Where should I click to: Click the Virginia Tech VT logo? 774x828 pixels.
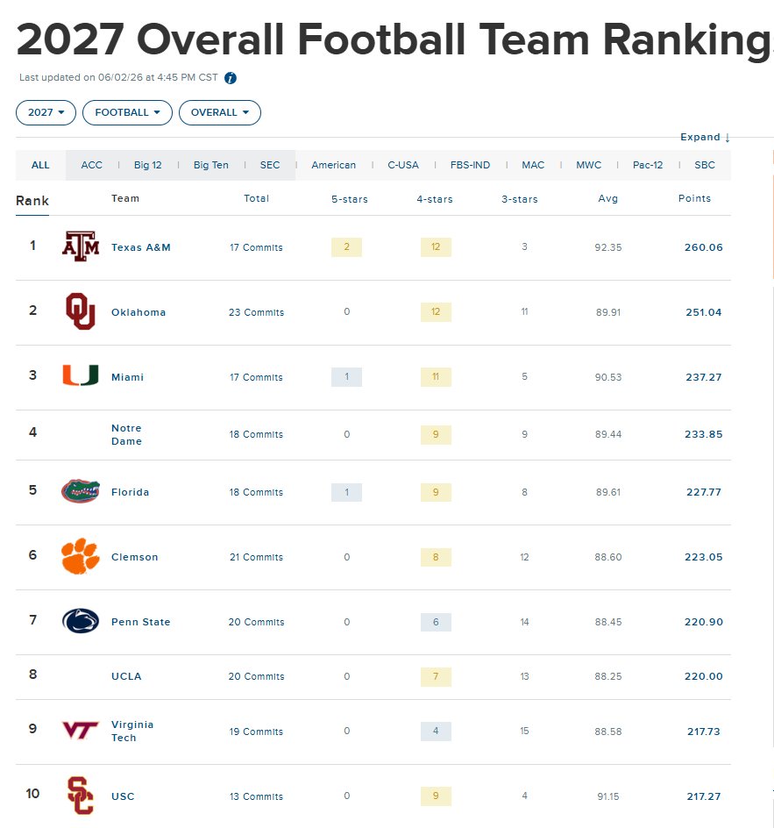(80, 731)
